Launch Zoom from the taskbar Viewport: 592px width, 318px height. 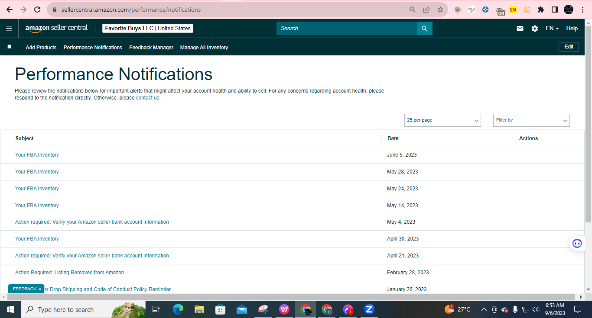[369, 309]
